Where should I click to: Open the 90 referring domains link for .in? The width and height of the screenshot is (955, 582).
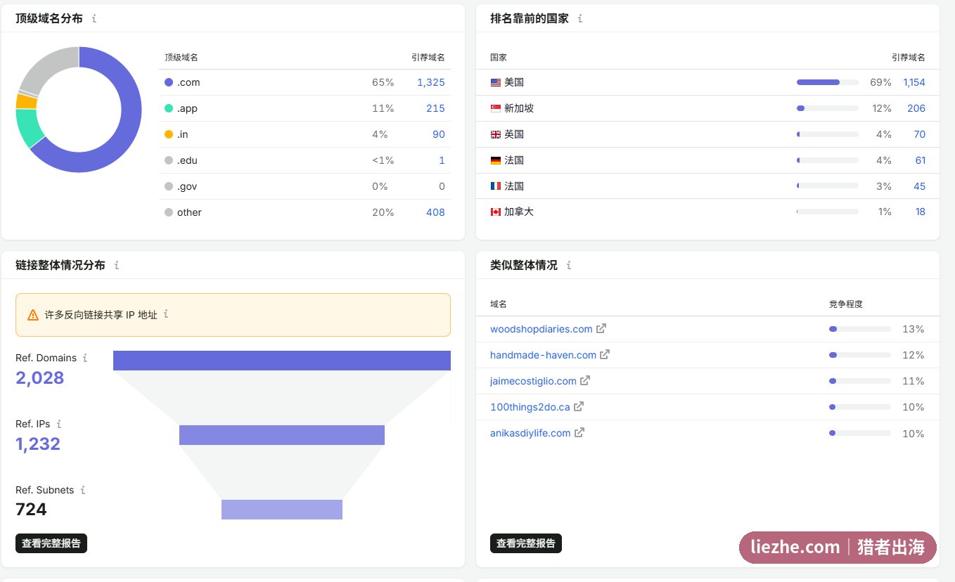pos(438,134)
